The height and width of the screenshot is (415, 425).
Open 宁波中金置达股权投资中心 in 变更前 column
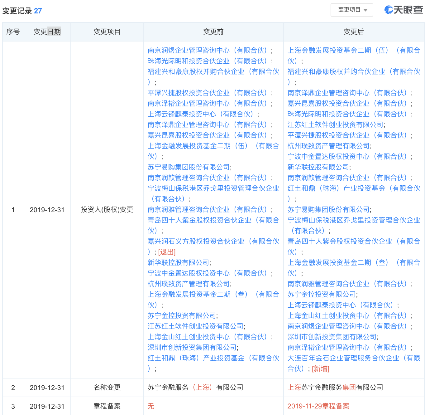[209, 273]
